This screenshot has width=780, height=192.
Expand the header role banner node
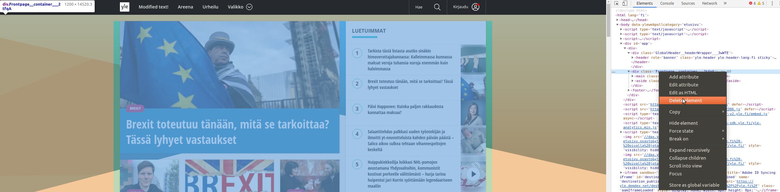pos(633,58)
